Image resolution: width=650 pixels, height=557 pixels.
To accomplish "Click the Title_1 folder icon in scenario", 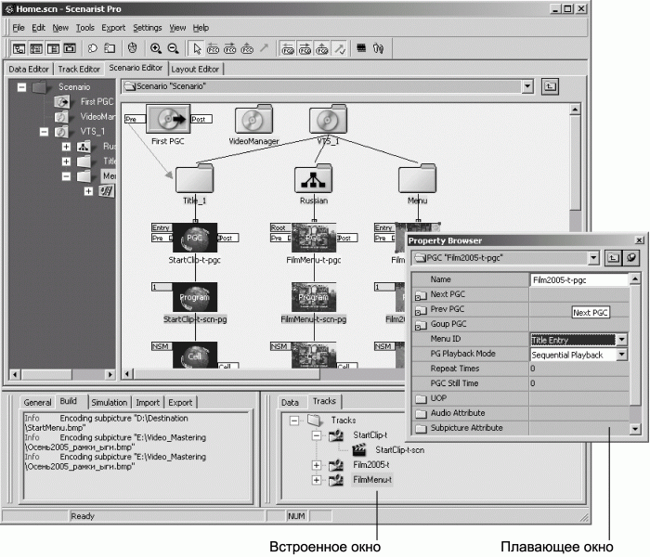I will [194, 178].
